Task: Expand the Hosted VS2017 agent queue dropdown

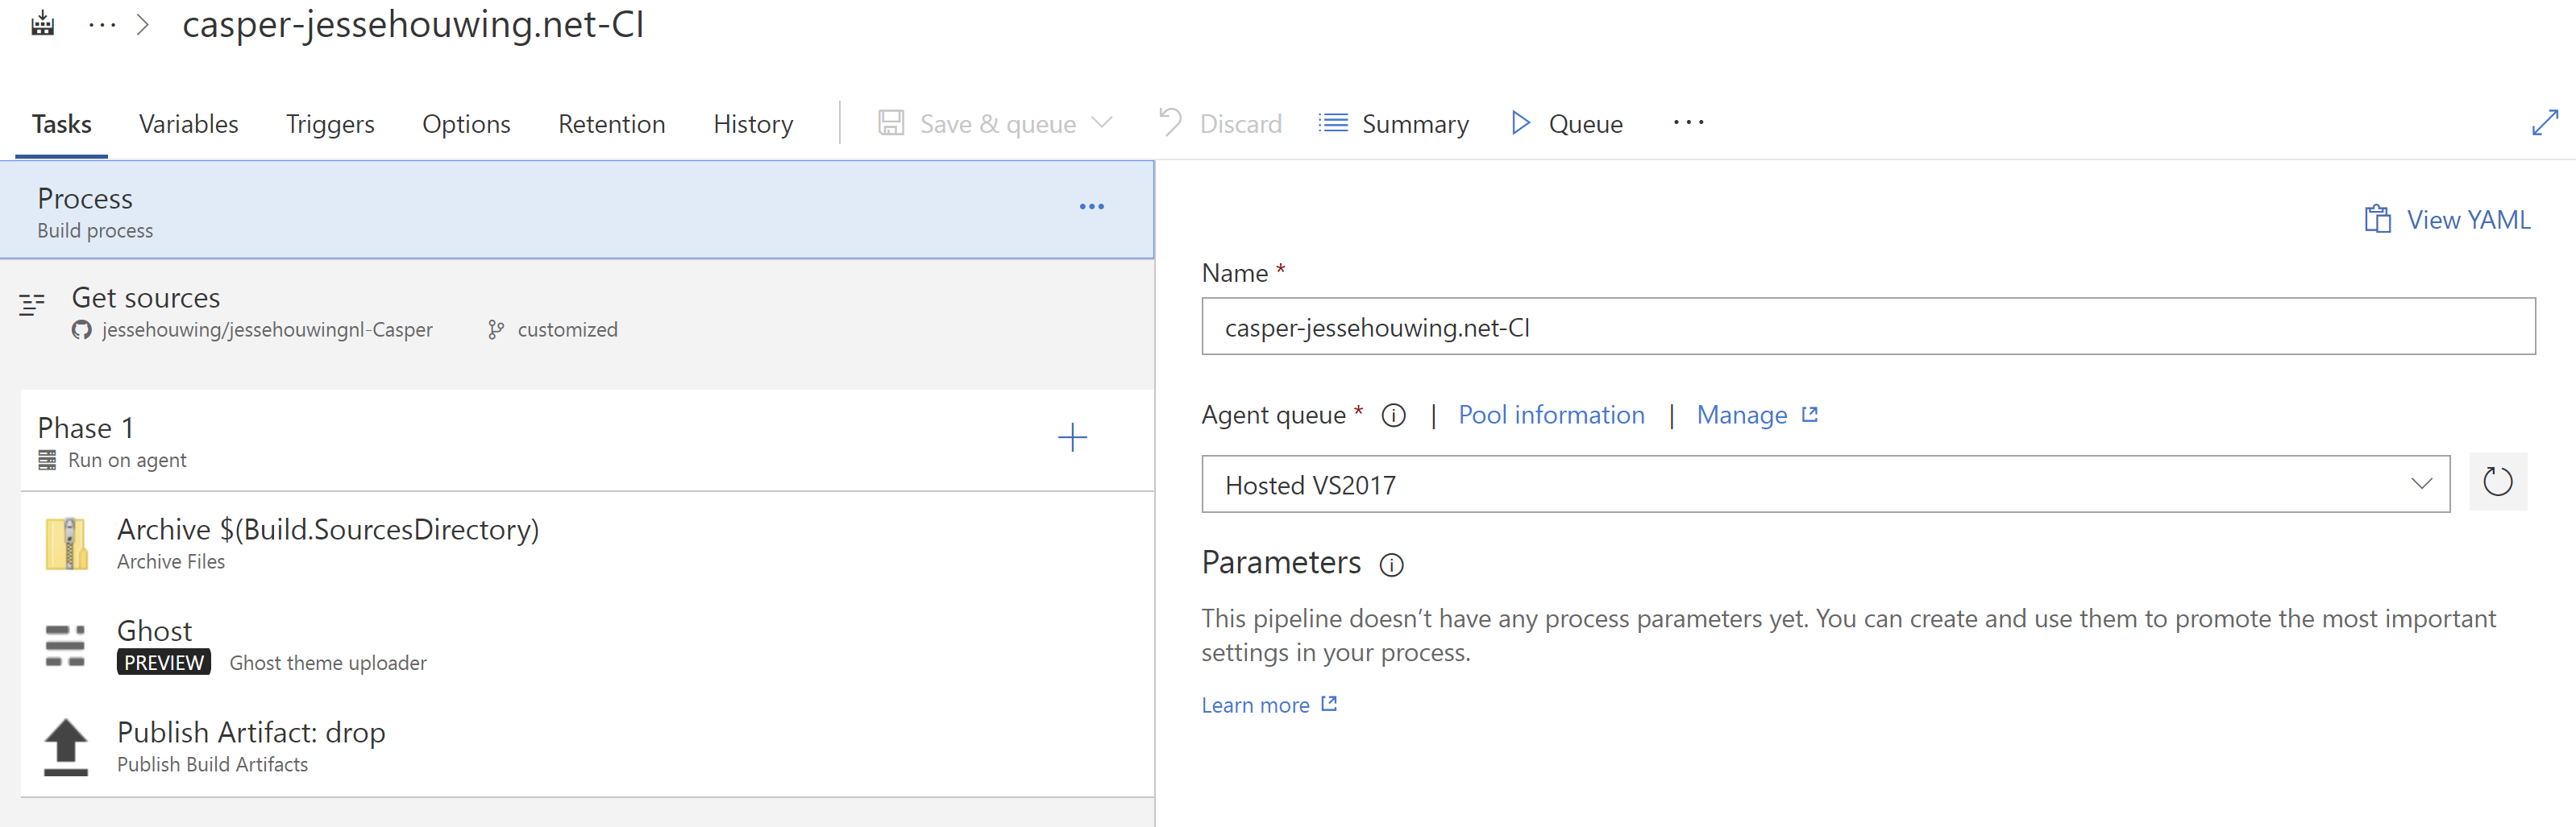Action: [x=2421, y=485]
